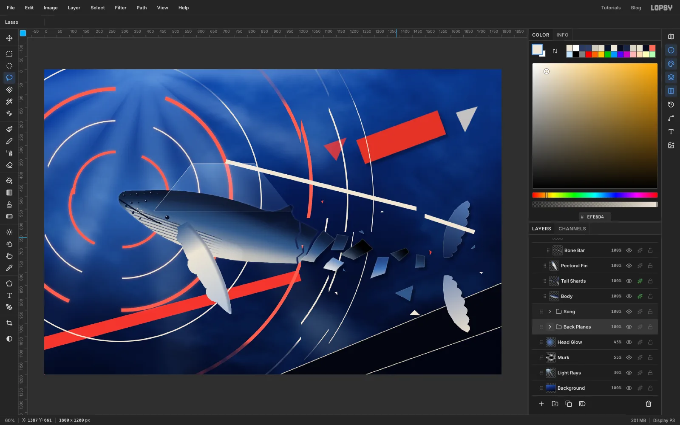This screenshot has height=425, width=680.
Task: Switch to the Info tab
Action: [562, 35]
